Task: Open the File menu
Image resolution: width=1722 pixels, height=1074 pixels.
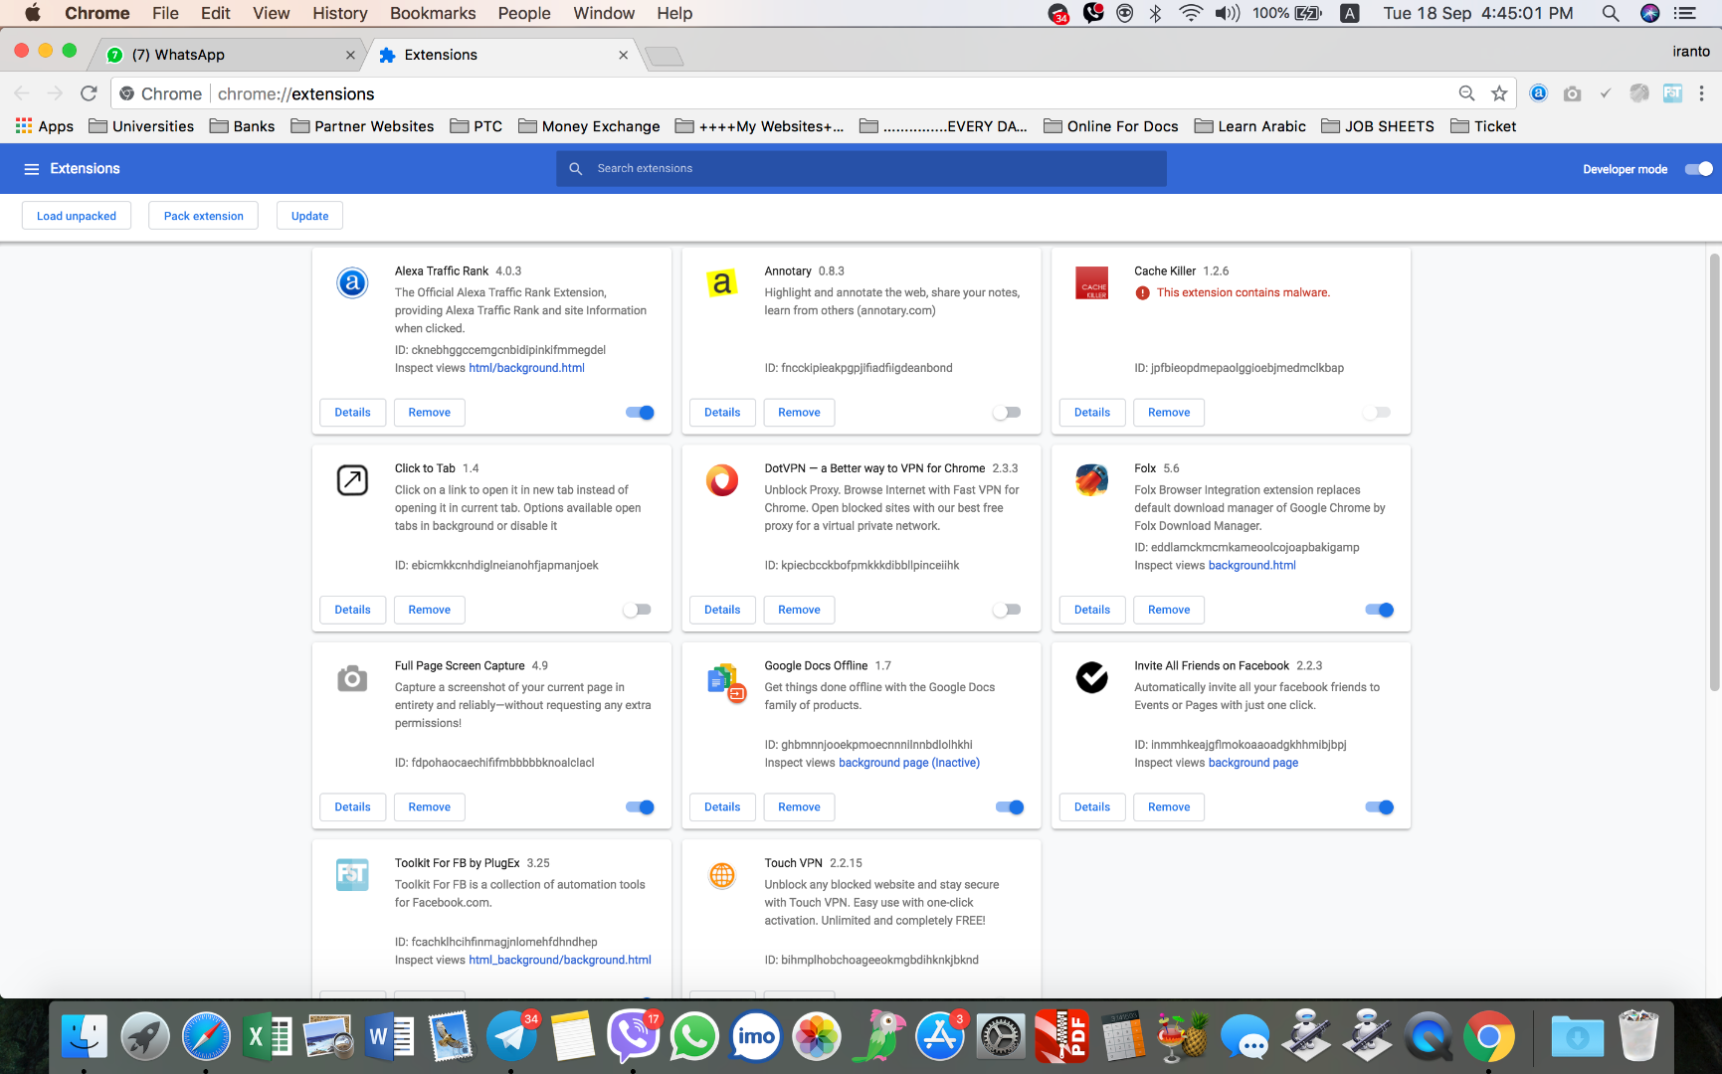Action: pos(165,13)
